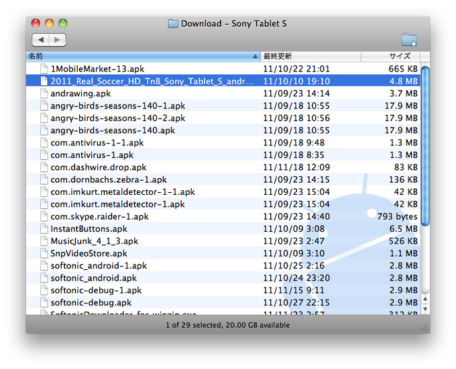Click the date 11/10/22 21:01
This screenshot has width=456, height=369.
(x=296, y=69)
